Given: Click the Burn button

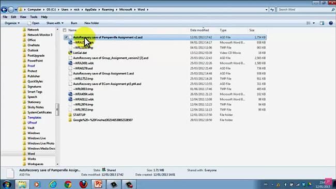Looking at the screenshot, I should pos(74,23).
